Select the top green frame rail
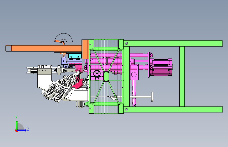Image resolution: width=228 pixels, height=147 pixels. [173, 43]
